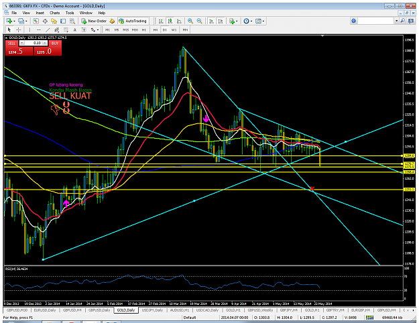
Task: Click the red SELL button
Action: pyautogui.click(x=11, y=44)
